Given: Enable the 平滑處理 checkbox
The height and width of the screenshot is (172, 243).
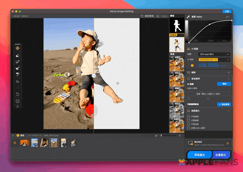Looking at the screenshot, I should coord(189,116).
